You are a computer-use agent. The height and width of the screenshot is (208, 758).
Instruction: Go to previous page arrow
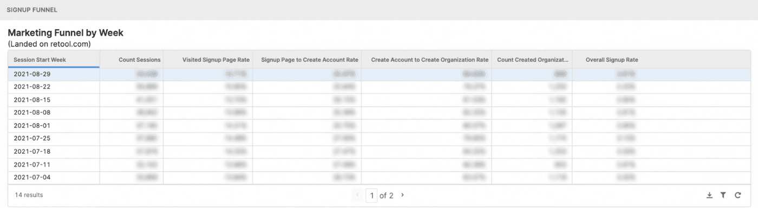pyautogui.click(x=357, y=195)
